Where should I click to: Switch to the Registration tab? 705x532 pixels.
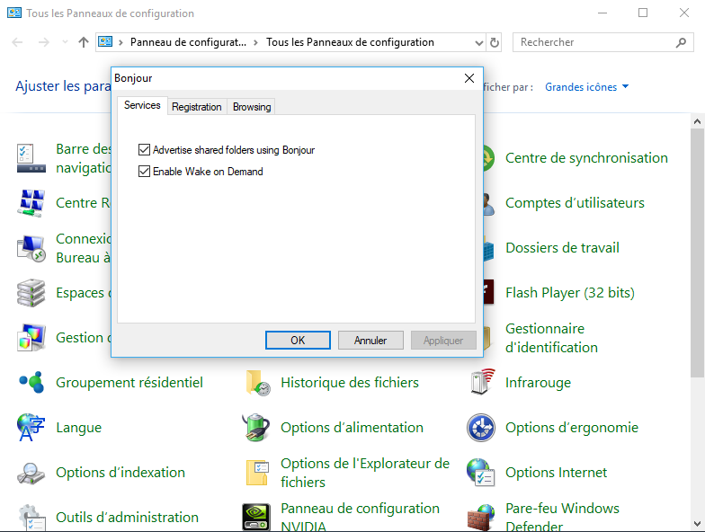click(x=196, y=107)
